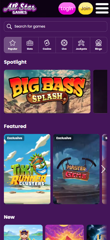Focus the Search for games field
Image resolution: width=110 pixels, height=240 pixels.
pyautogui.click(x=56, y=27)
